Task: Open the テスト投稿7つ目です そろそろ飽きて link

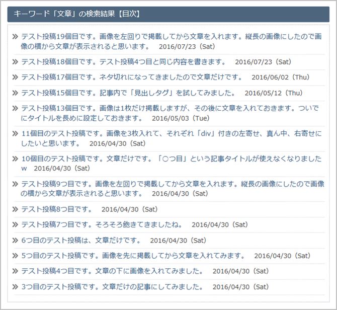Action: (102, 224)
